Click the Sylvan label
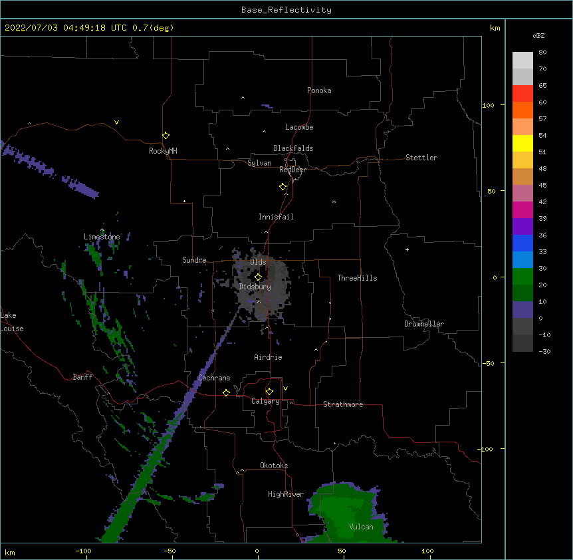The height and width of the screenshot is (560, 573). [x=259, y=163]
